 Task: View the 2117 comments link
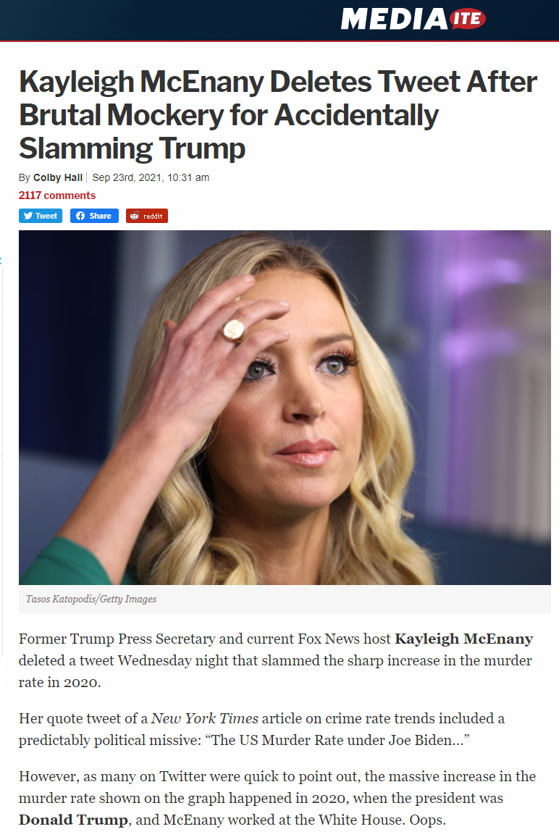point(57,195)
